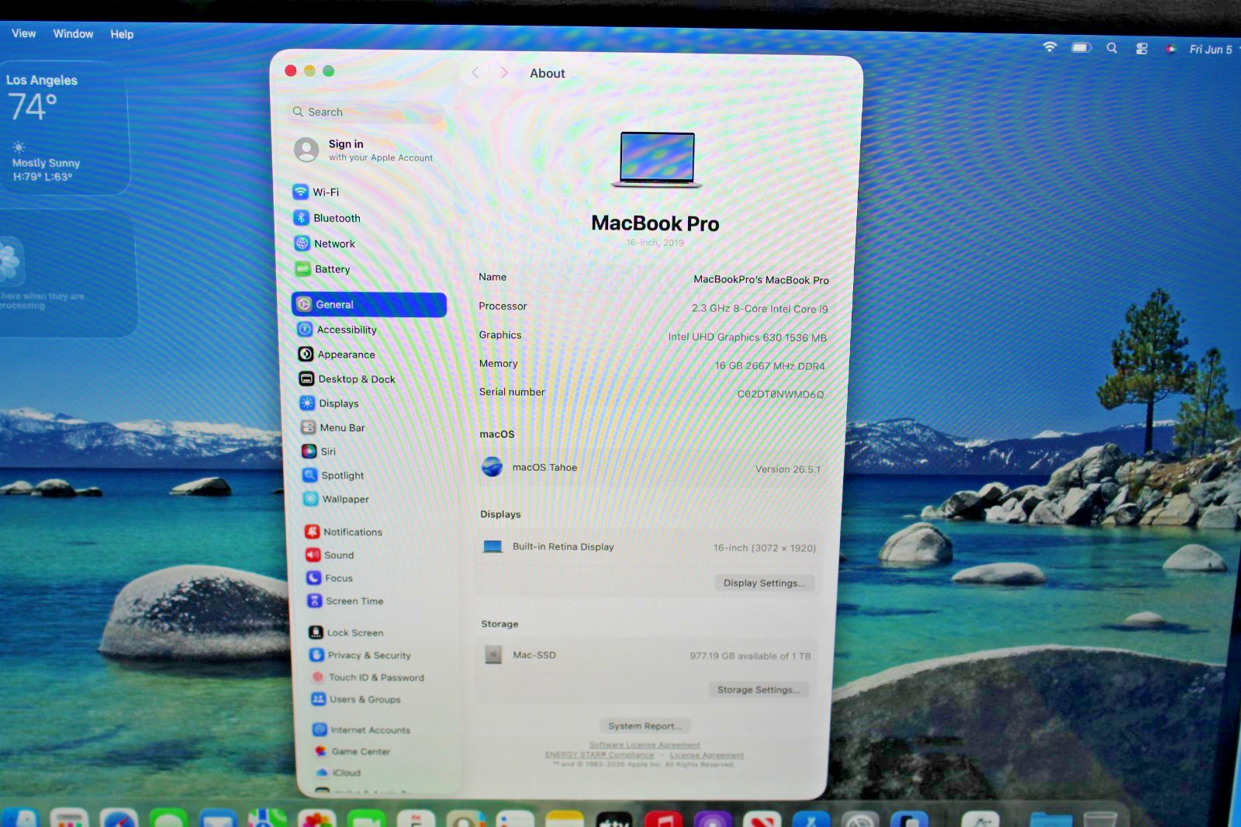Click the Storage Settings button
This screenshot has height=827, width=1241.
pyautogui.click(x=758, y=690)
